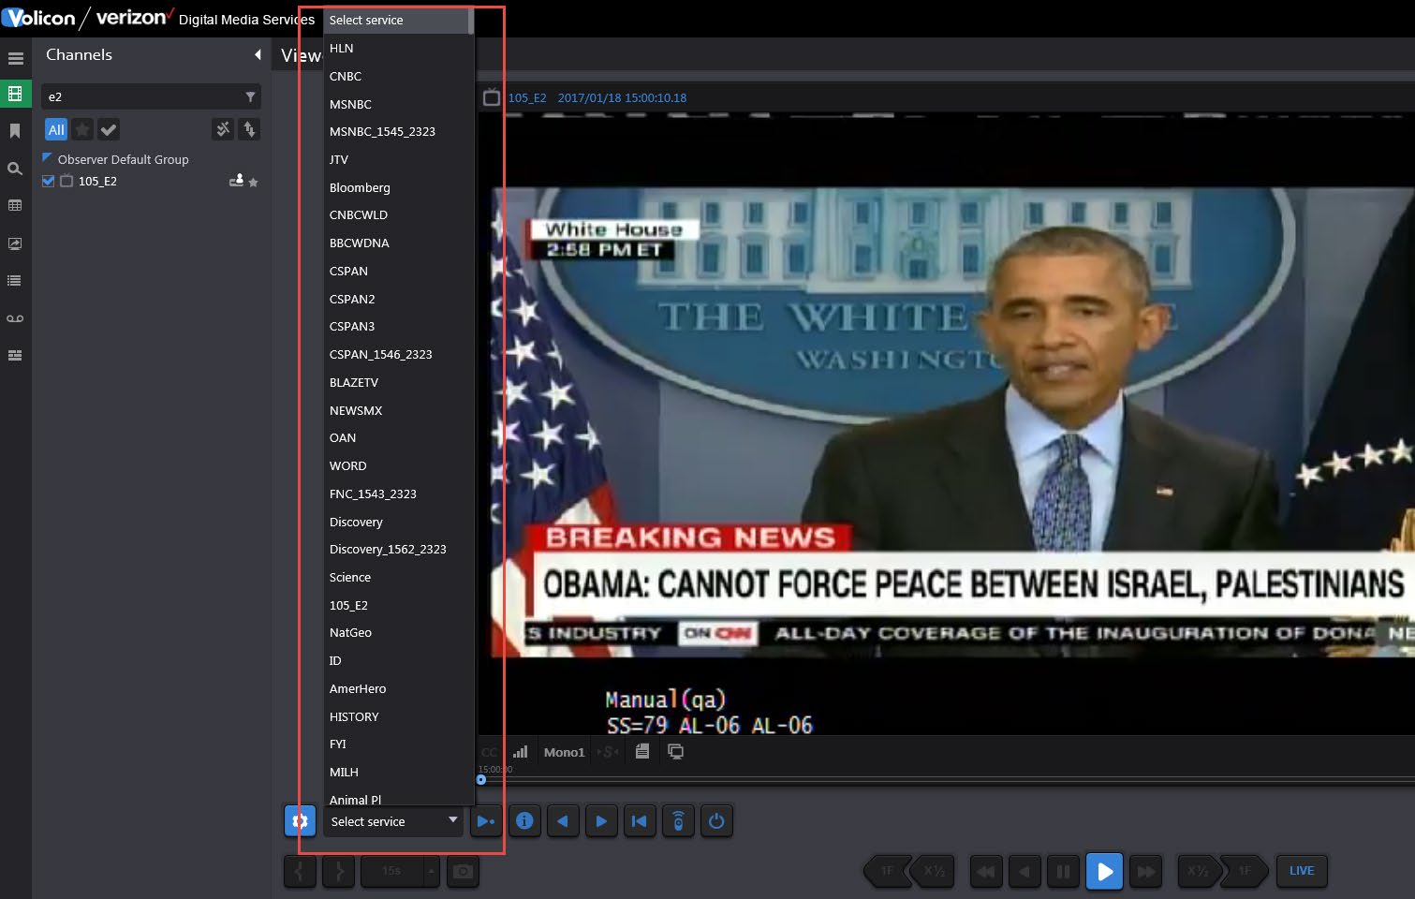The image size is (1415, 899).
Task: Open the table grid sidebar icon
Action: click(15, 205)
